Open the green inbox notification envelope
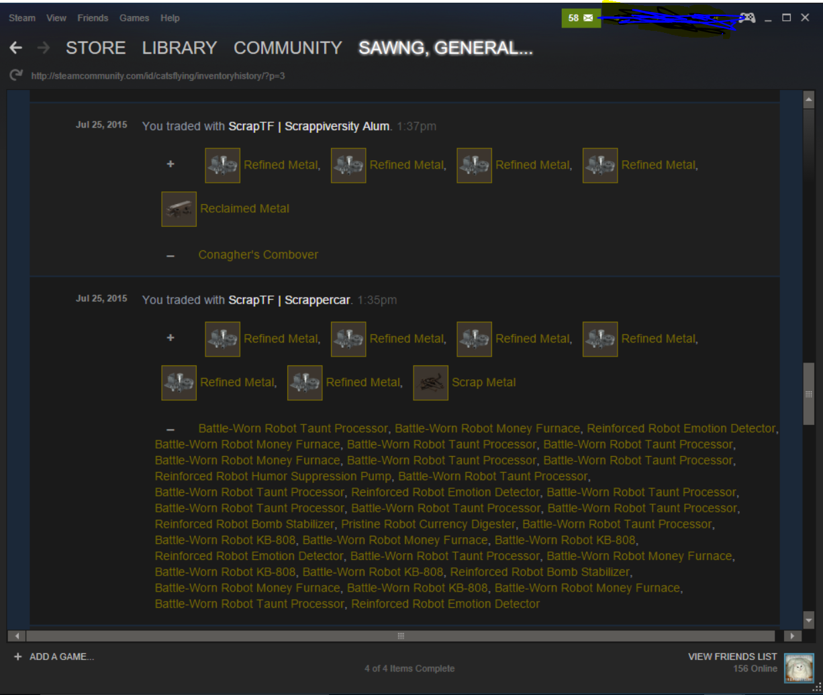Viewport: 823px width, 695px height. tap(581, 18)
